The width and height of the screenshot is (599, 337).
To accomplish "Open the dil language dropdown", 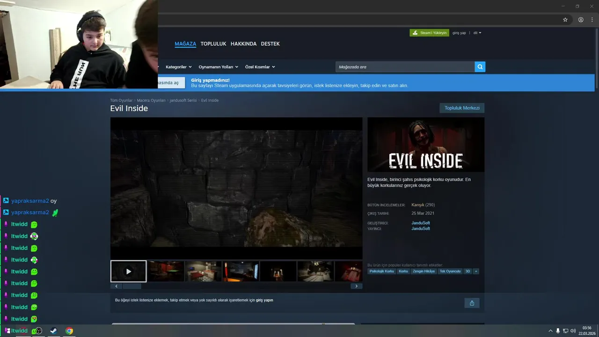I will point(477,33).
